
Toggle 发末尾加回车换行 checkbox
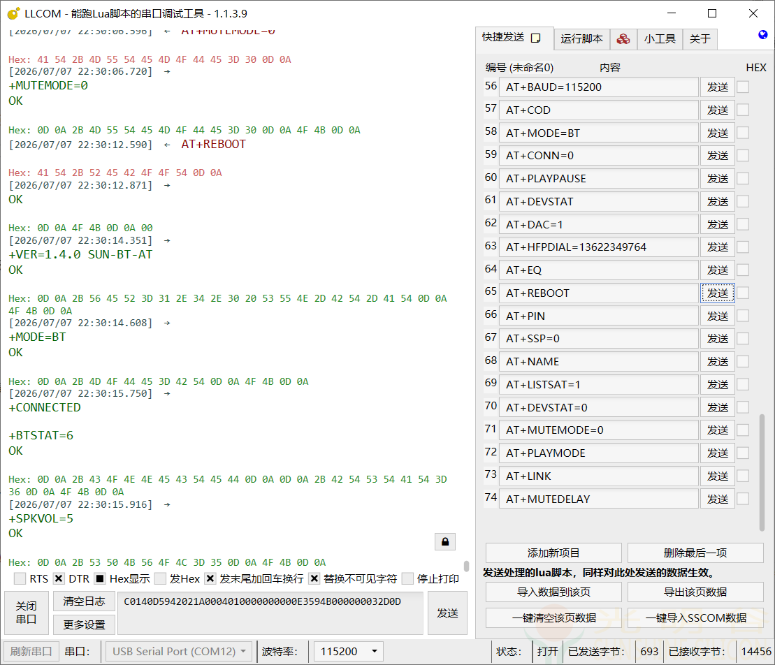click(210, 578)
